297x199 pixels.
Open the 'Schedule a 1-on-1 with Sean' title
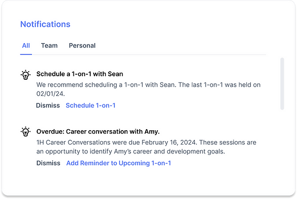[x=80, y=74]
